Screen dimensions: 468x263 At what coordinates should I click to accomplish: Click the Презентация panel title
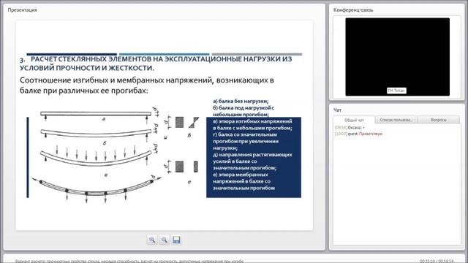pos(22,9)
